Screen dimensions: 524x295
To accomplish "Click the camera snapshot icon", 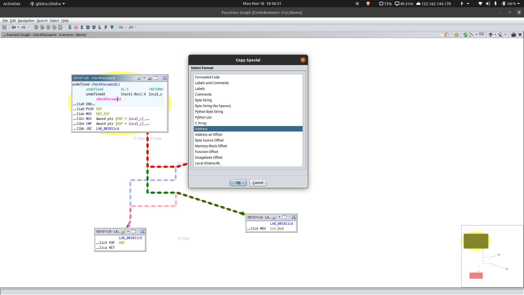I will [x=513, y=35].
